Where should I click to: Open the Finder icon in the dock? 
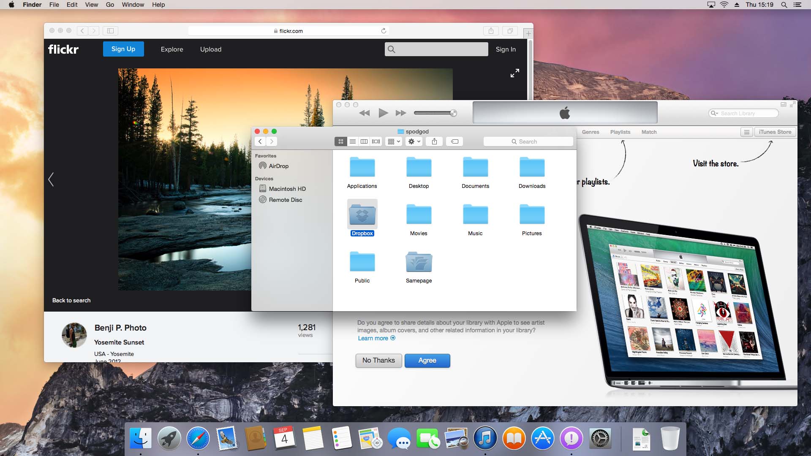[x=141, y=439]
